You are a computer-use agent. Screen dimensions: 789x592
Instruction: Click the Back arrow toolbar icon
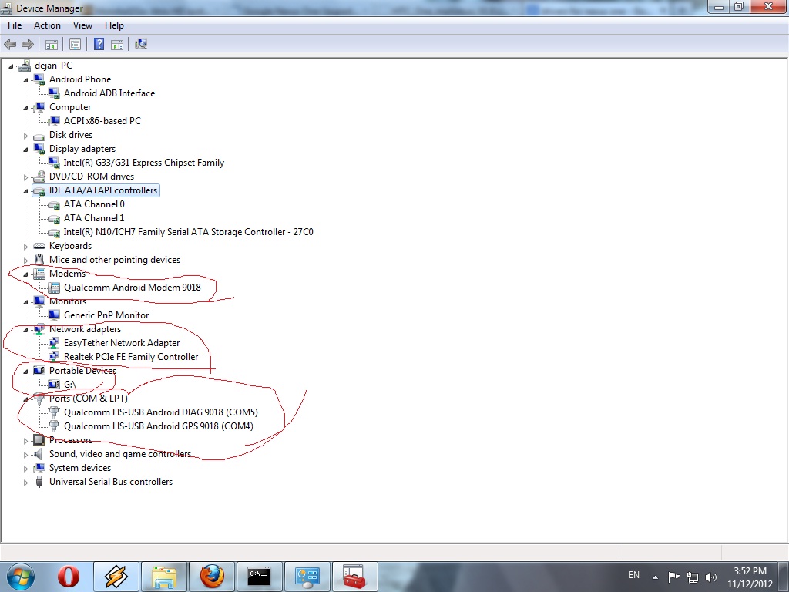click(x=10, y=44)
